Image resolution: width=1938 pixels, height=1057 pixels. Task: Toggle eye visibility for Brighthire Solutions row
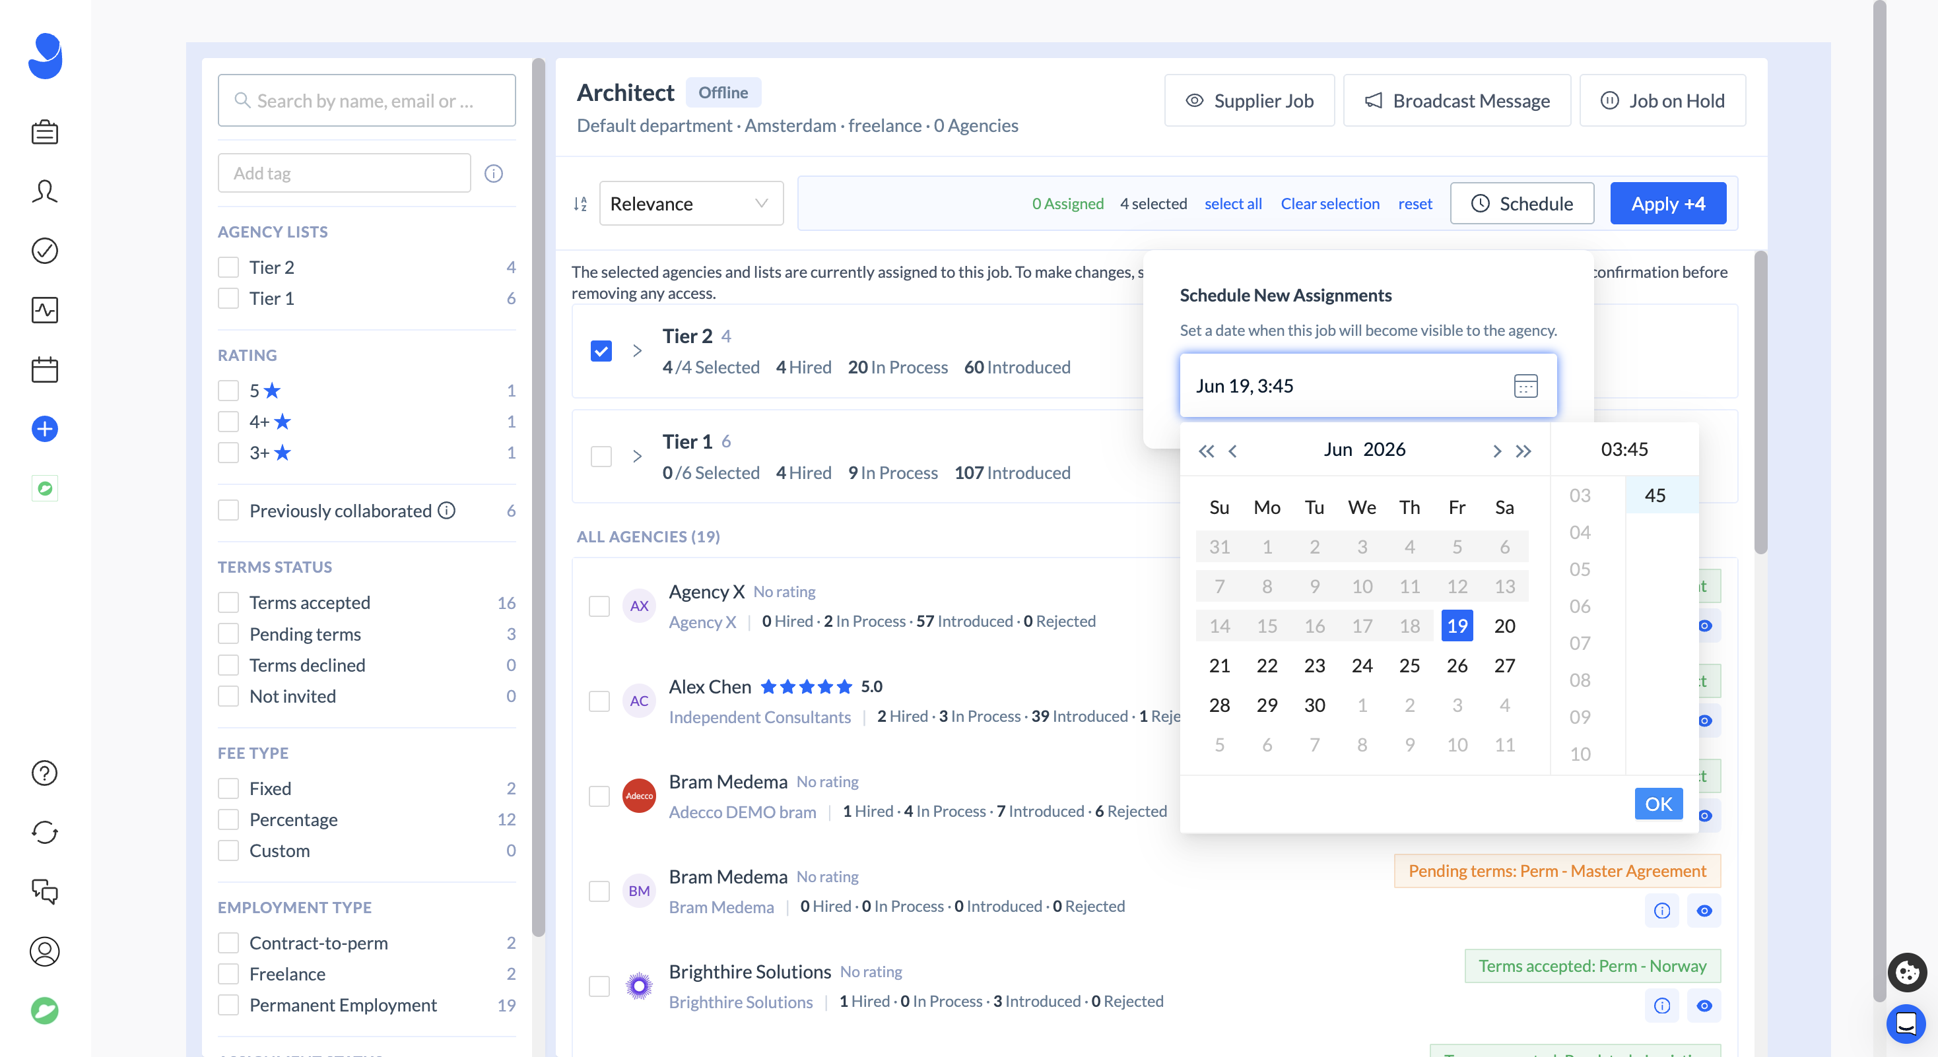click(x=1704, y=1005)
